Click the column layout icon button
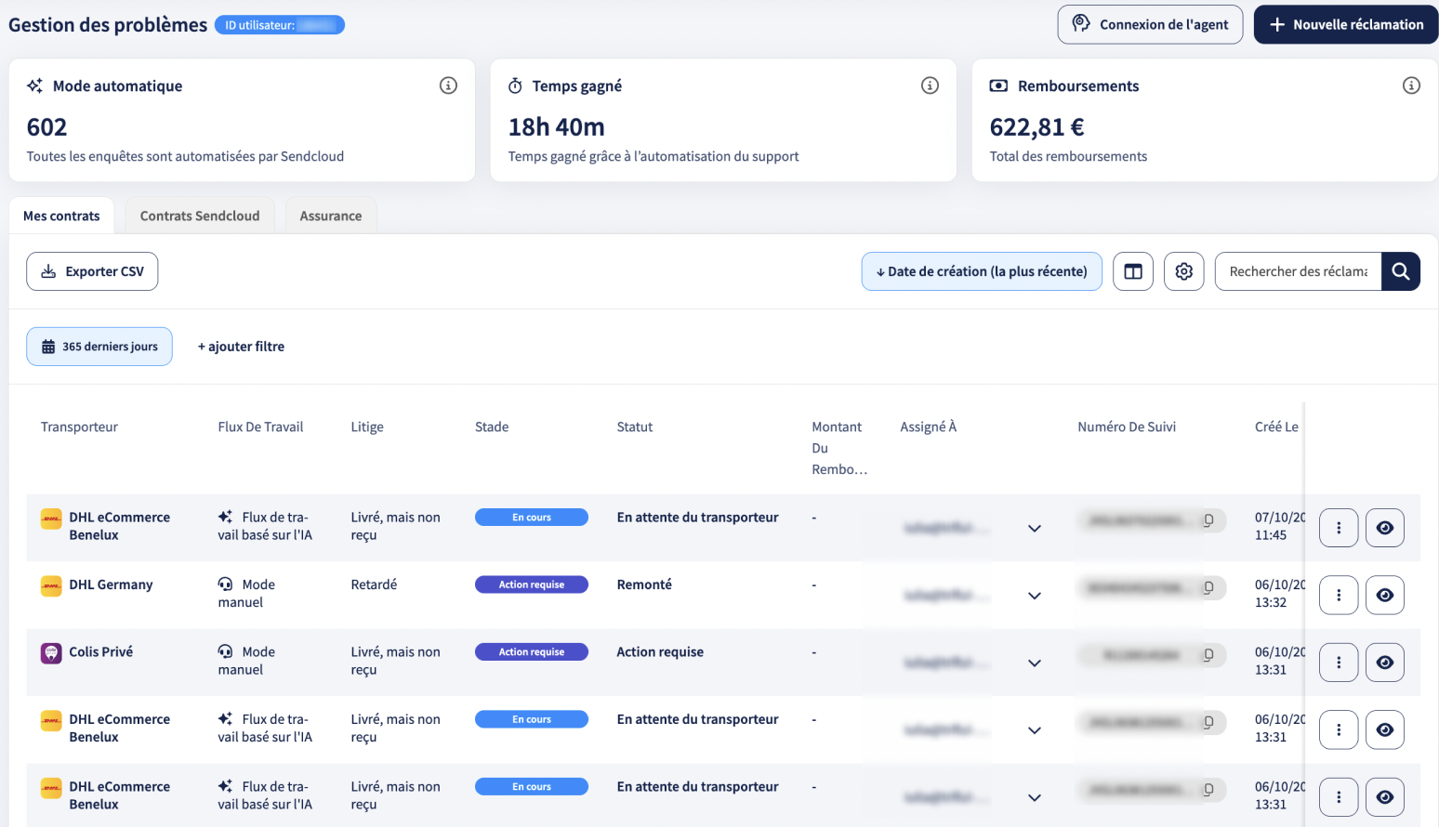Image resolution: width=1439 pixels, height=827 pixels. 1133,271
